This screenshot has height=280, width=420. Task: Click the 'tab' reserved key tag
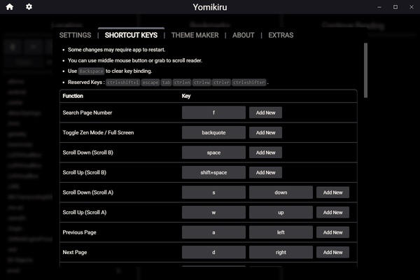coord(167,83)
